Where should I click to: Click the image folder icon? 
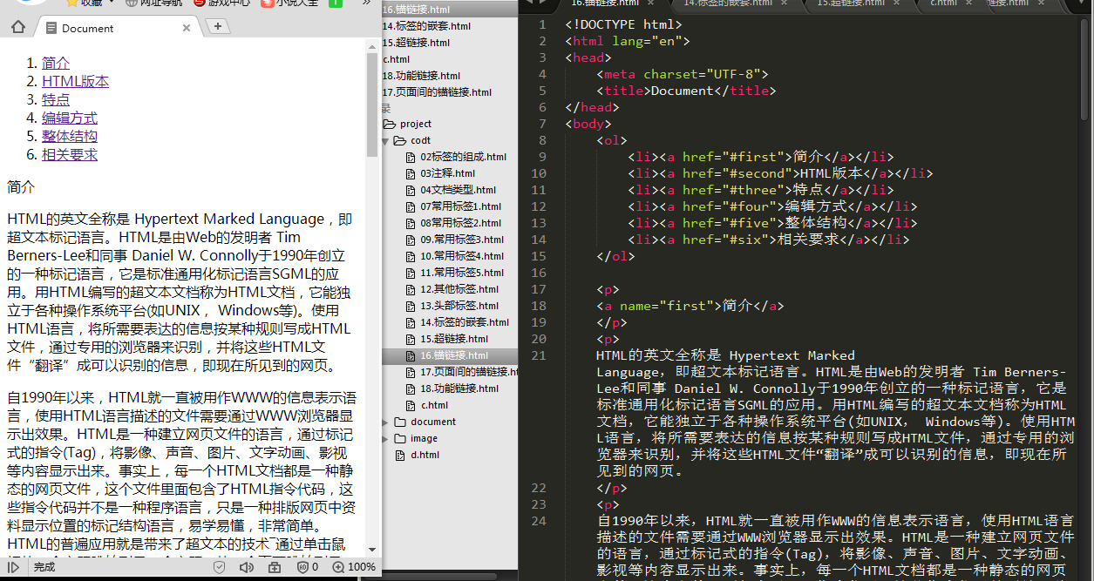[x=400, y=438]
